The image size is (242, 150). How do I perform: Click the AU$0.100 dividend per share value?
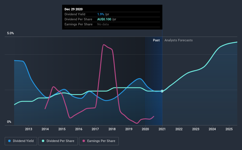[104, 19]
